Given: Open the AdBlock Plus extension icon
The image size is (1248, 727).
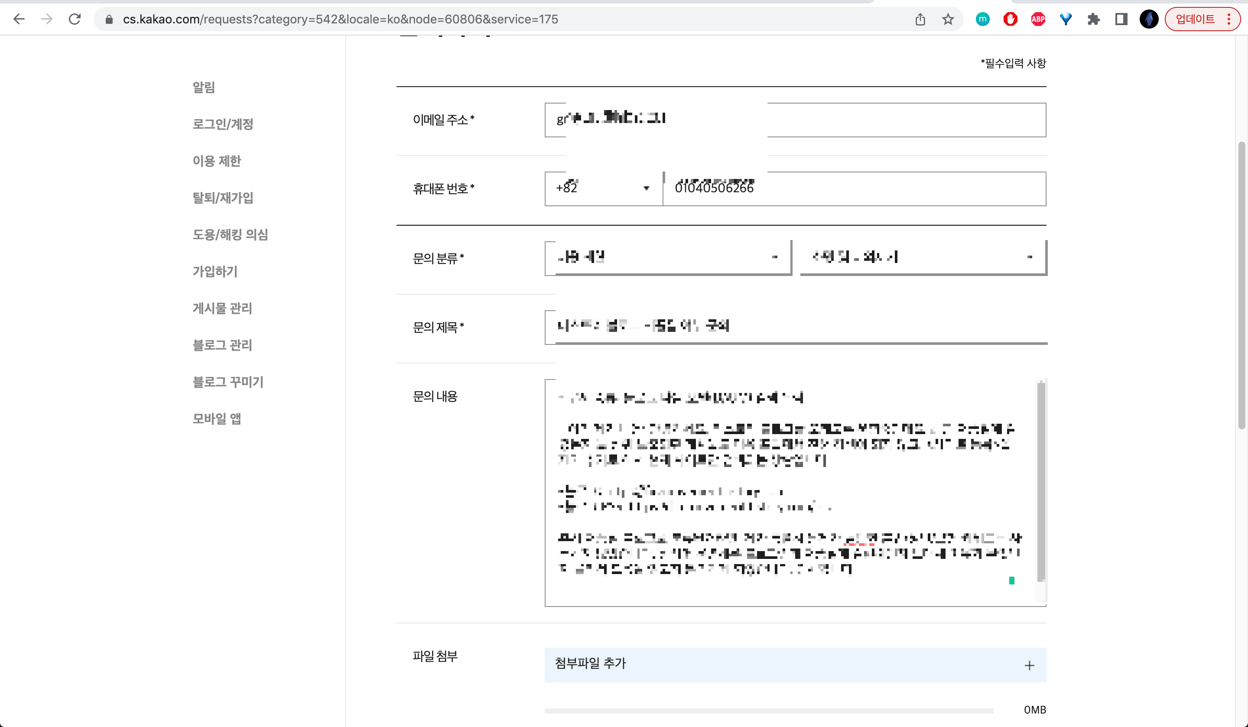Looking at the screenshot, I should (1038, 19).
